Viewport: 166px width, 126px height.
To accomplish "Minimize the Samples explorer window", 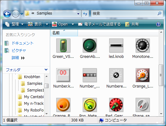I will [x=138, y=3].
